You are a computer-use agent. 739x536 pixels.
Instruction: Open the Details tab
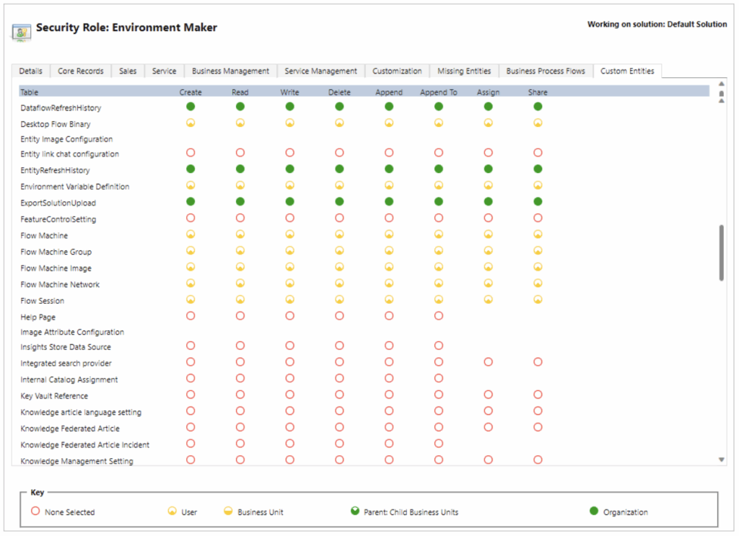pos(30,71)
